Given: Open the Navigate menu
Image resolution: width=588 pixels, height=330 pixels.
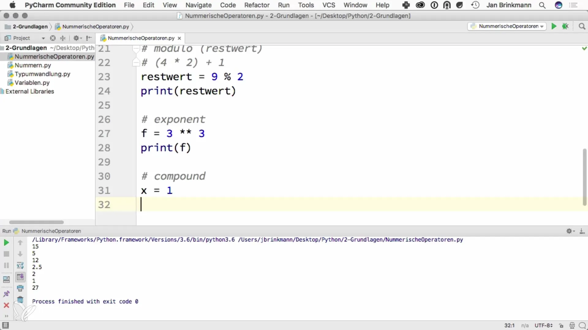Looking at the screenshot, I should [198, 5].
